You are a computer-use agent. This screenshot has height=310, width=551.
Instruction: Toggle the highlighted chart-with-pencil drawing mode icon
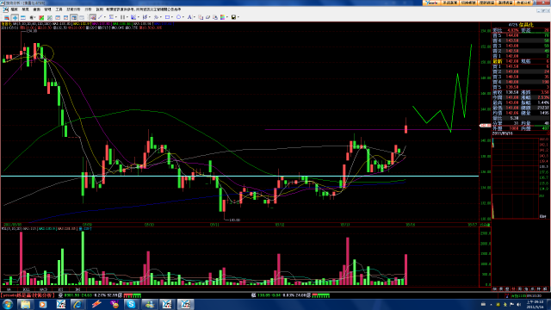[92, 17]
